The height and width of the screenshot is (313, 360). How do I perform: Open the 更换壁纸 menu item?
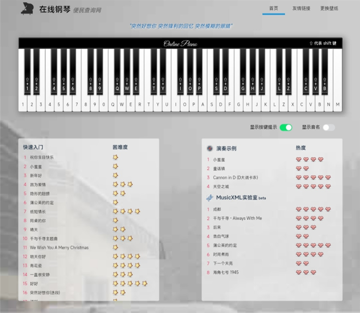329,9
